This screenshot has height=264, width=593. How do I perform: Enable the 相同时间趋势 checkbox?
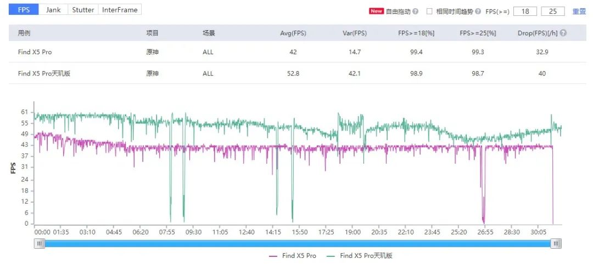[429, 12]
